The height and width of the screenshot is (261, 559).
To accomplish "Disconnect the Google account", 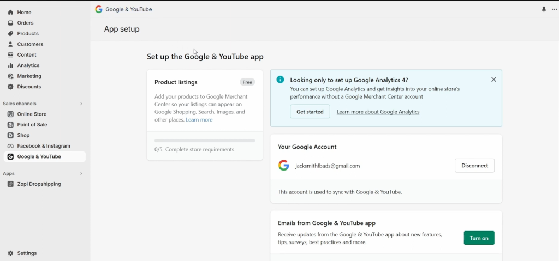I will pyautogui.click(x=474, y=166).
